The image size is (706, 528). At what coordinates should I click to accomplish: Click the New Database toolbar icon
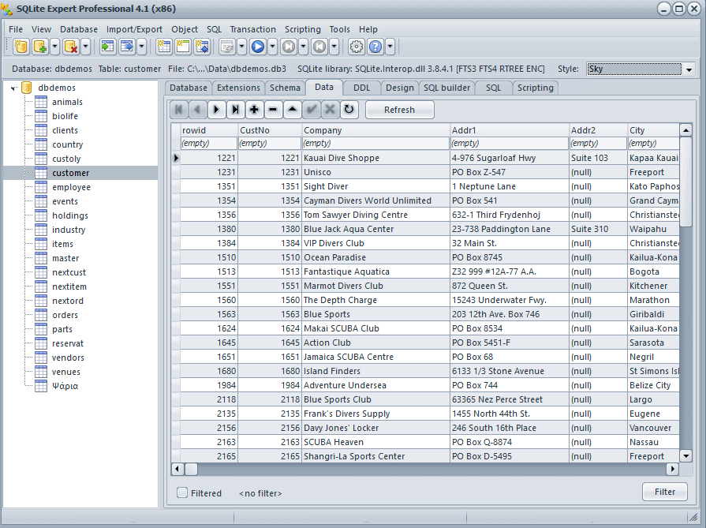pos(21,47)
